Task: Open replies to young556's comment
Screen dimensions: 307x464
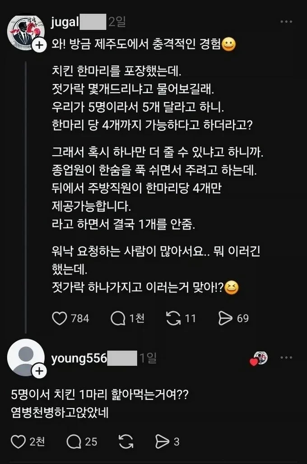Action: pos(73,442)
